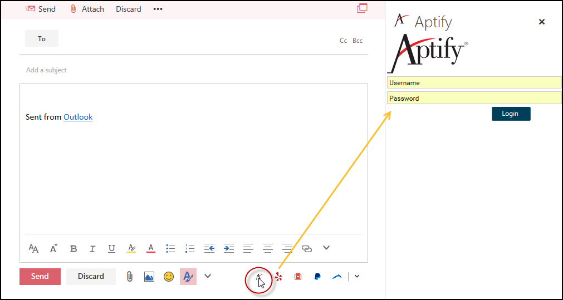Open the font size icon

tap(53, 248)
